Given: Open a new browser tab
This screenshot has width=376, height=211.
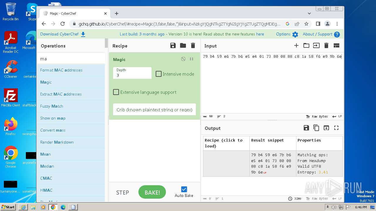Looking at the screenshot, I should (x=117, y=13).
